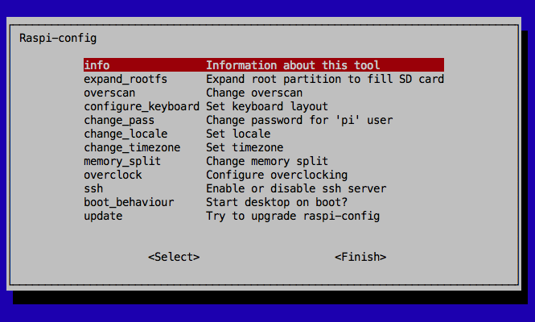Click 'Set locale' description text
Viewport: 535px width, 322px height.
click(x=238, y=134)
